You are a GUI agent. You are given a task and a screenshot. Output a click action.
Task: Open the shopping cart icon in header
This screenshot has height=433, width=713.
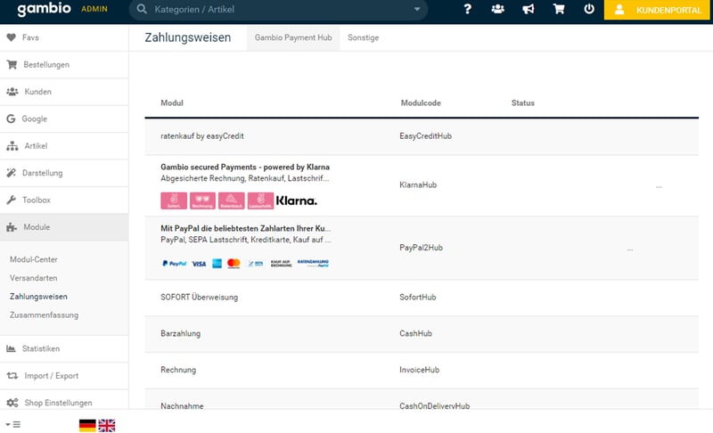coord(559,10)
